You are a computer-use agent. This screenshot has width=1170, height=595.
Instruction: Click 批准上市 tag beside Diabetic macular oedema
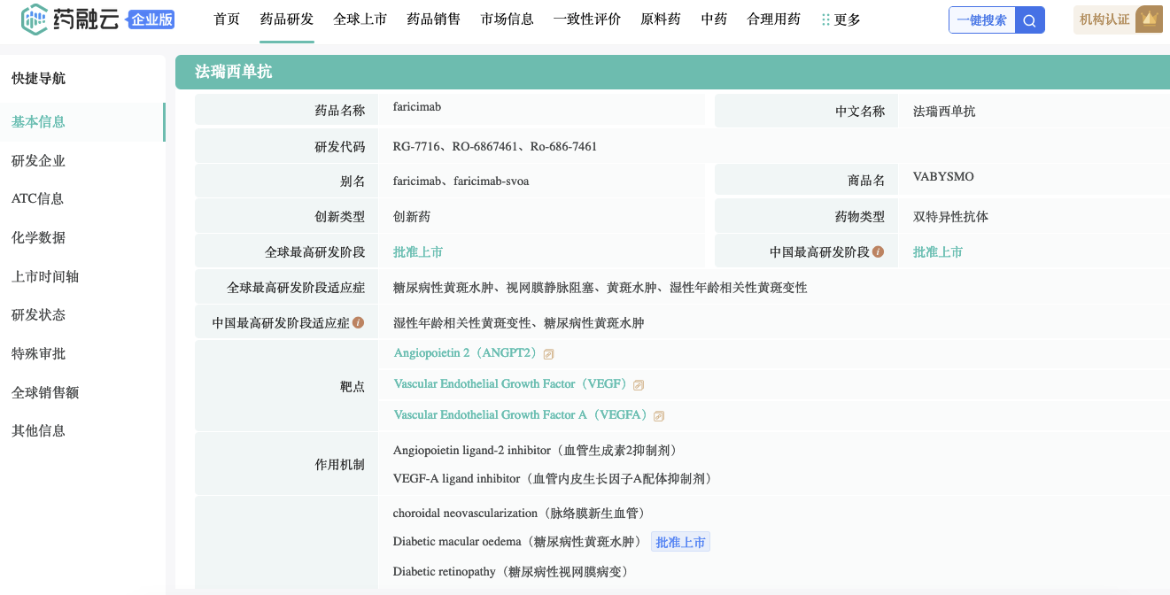pyautogui.click(x=680, y=542)
